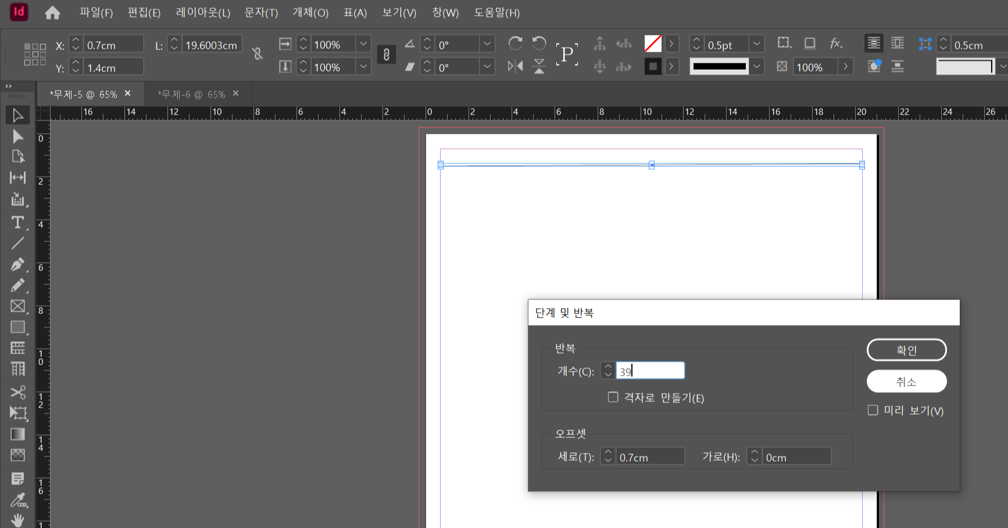The image size is (1008, 528).
Task: Open the fx effects icon
Action: point(836,44)
